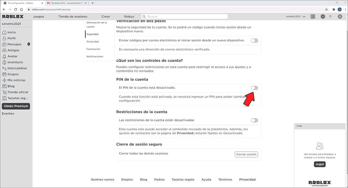Turn on the account PIN toggle
Image resolution: width=348 pixels, height=188 pixels.
[254, 88]
